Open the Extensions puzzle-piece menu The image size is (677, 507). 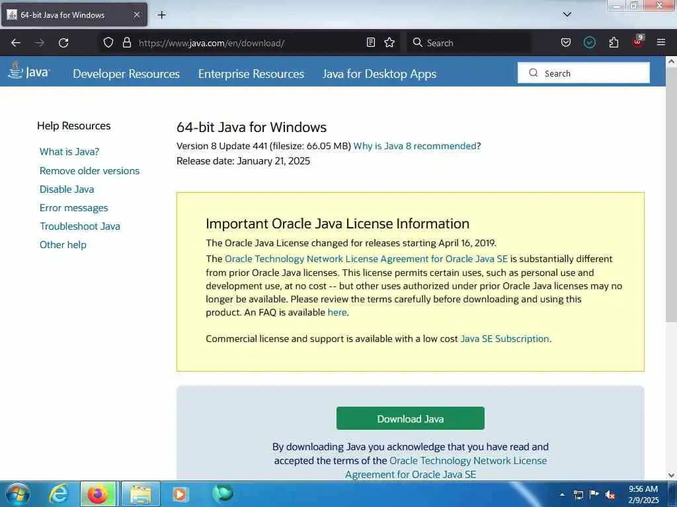614,42
